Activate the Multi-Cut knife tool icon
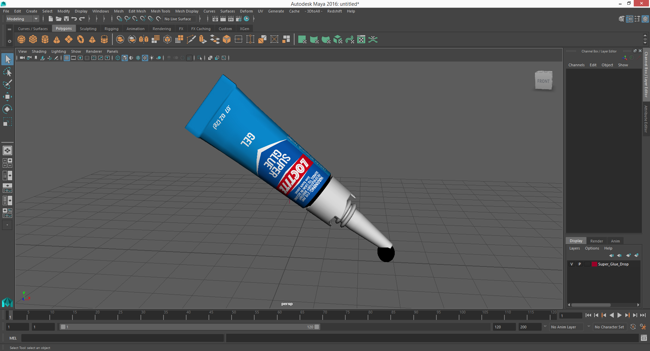Screen dimensions: 650x351 (x=191, y=40)
